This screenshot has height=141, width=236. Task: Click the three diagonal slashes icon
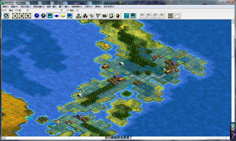pyautogui.click(x=91, y=16)
